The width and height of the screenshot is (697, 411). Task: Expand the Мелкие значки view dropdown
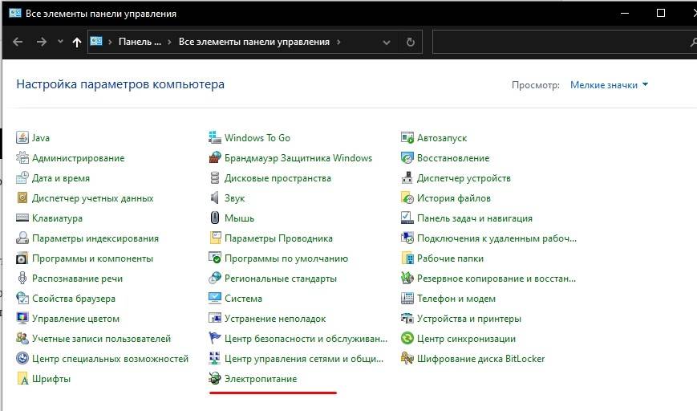pos(609,85)
